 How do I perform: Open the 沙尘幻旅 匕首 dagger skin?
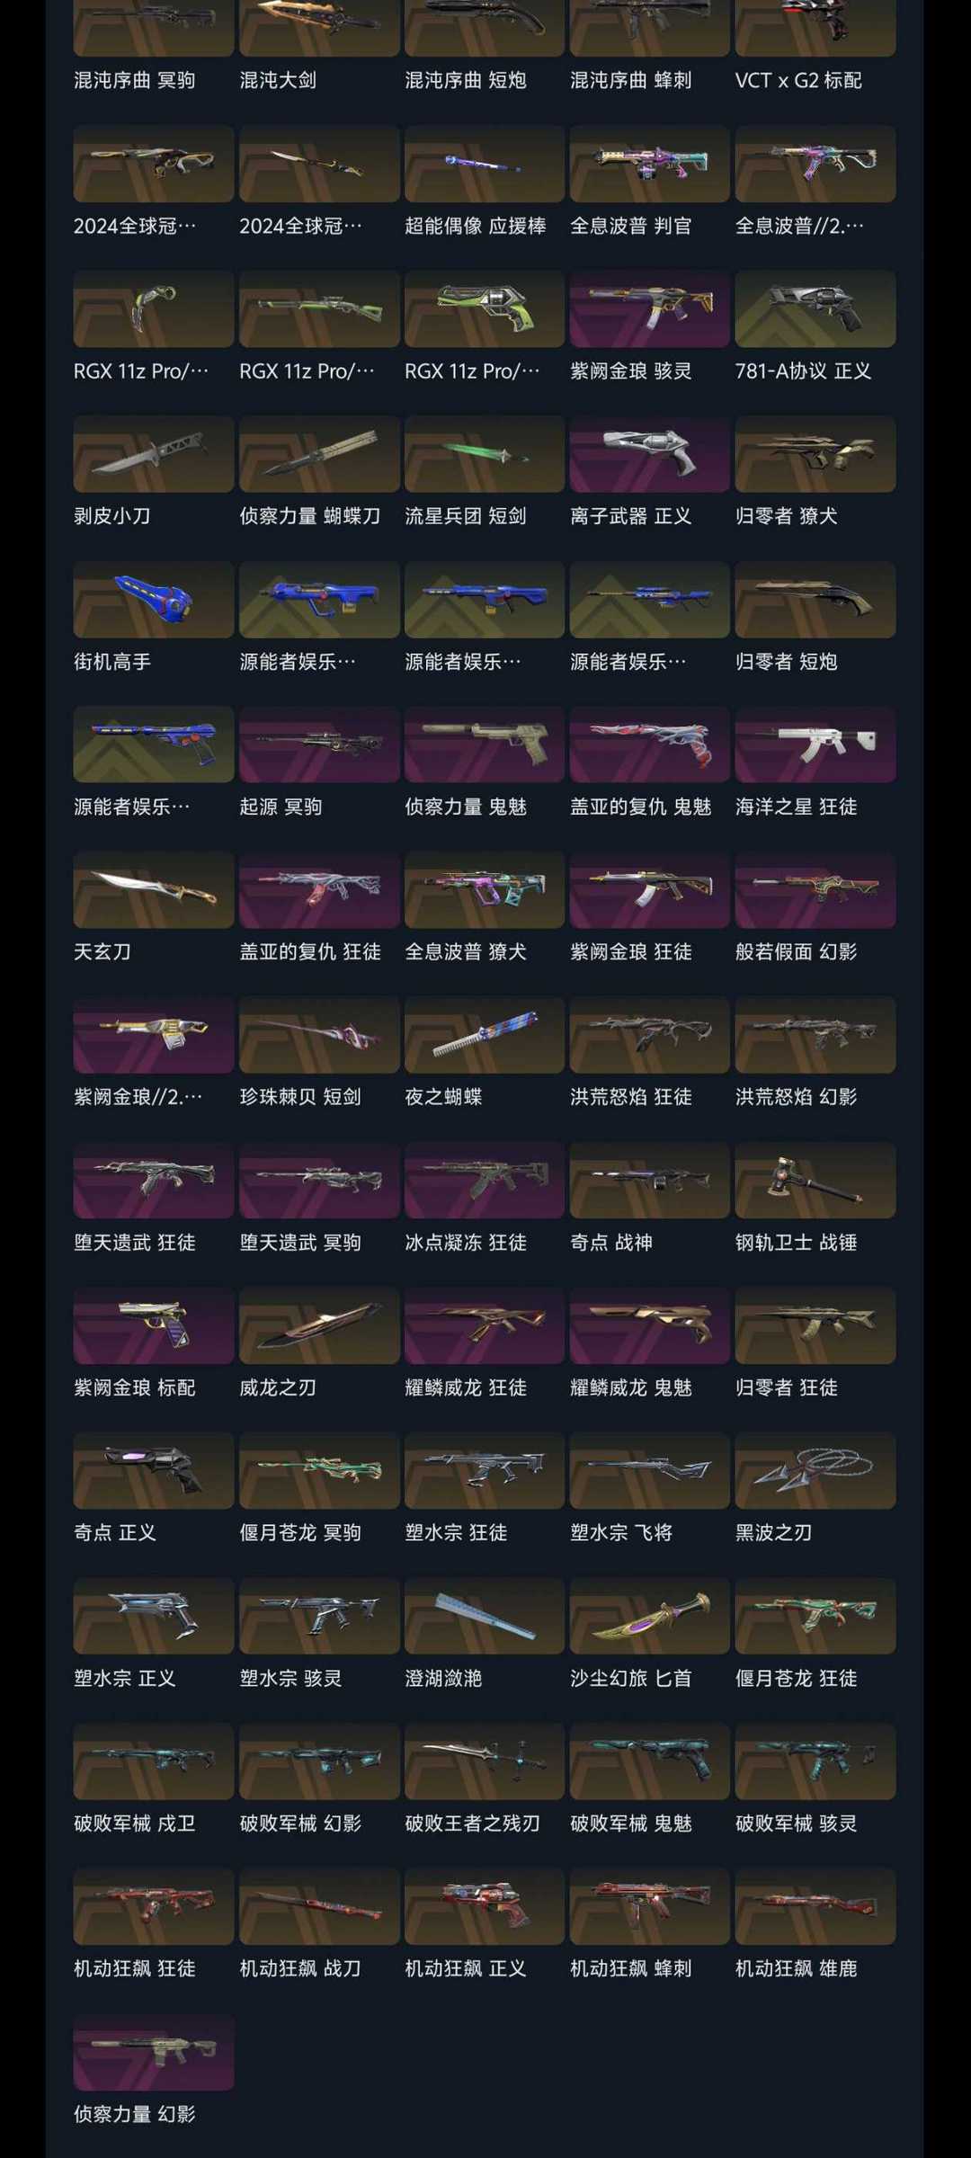pos(650,1616)
